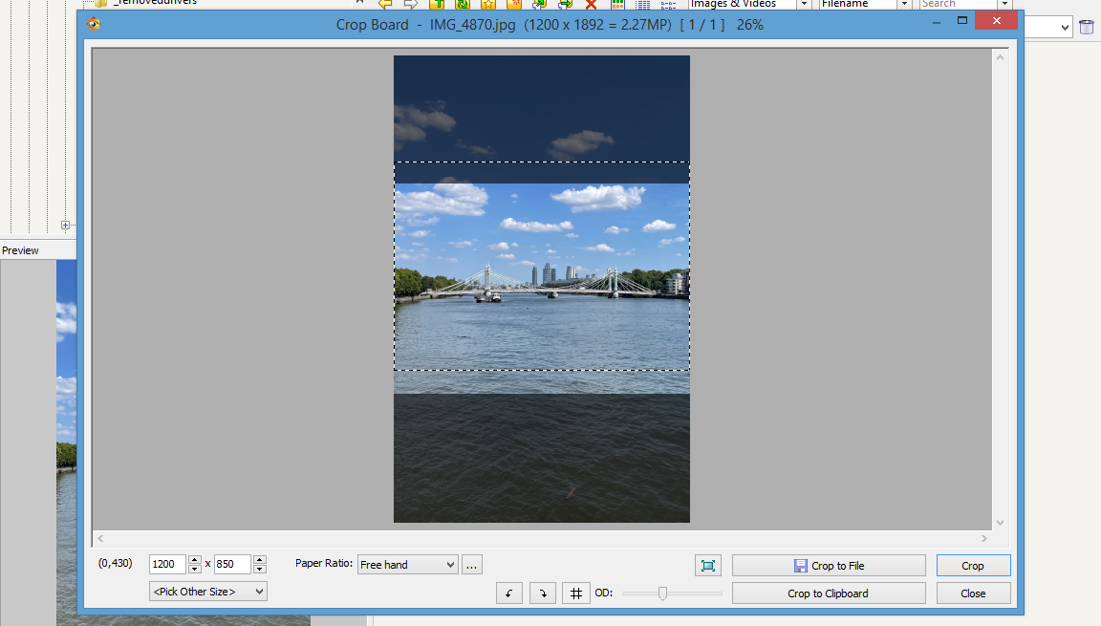
Task: Click the Search field in the main window
Action: coord(959,4)
